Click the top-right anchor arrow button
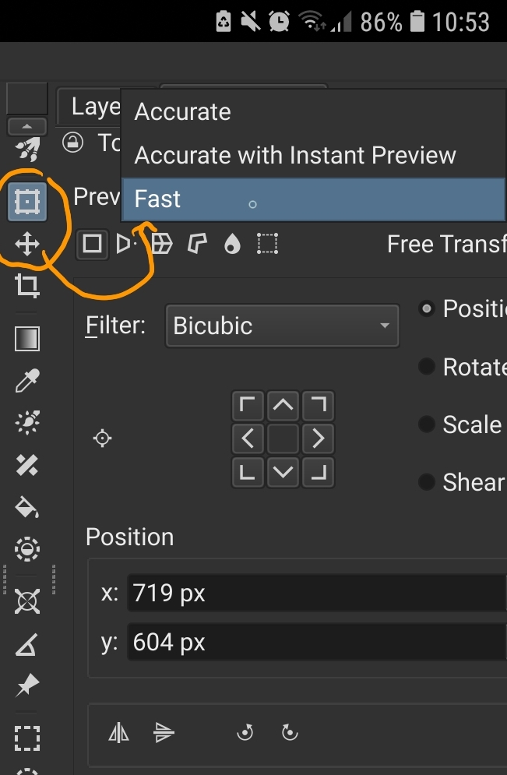 tap(318, 405)
